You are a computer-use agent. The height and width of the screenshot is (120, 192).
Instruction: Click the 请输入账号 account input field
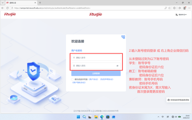click(96, 58)
